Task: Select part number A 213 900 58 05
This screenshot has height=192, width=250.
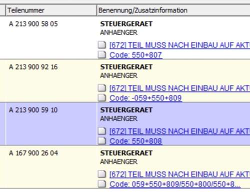Action: tap(33, 24)
